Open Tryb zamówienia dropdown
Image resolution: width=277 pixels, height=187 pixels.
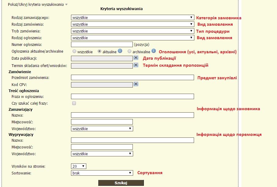pos(132,31)
